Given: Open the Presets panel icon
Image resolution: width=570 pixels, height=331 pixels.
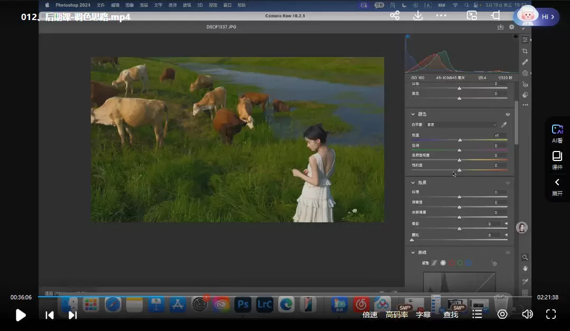Looking at the screenshot, I should pyautogui.click(x=525, y=95).
